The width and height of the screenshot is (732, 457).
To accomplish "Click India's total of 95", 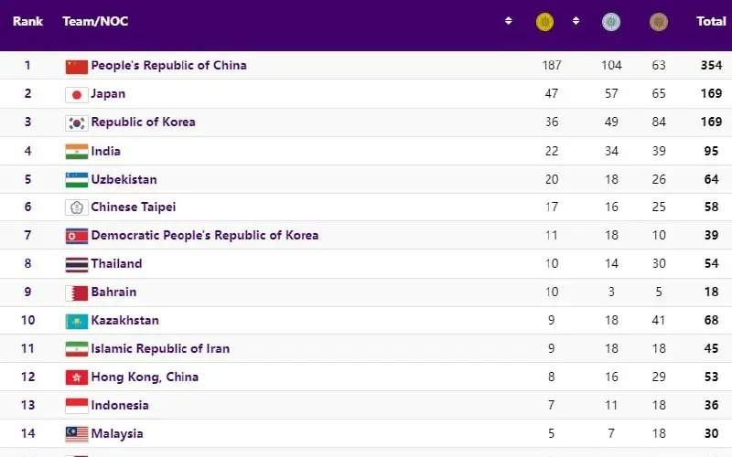I will point(711,151).
